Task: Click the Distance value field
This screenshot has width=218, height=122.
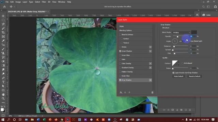Action: coord(193,46)
